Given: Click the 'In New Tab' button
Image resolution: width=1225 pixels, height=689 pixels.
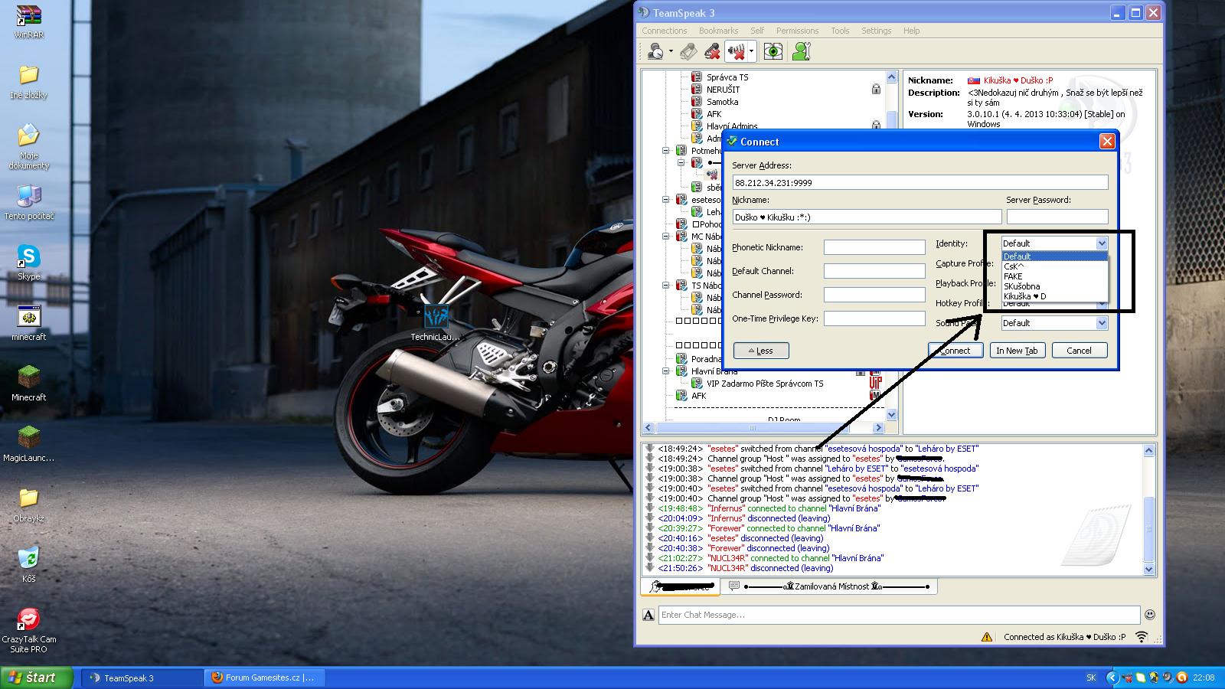Looking at the screenshot, I should tap(1016, 351).
